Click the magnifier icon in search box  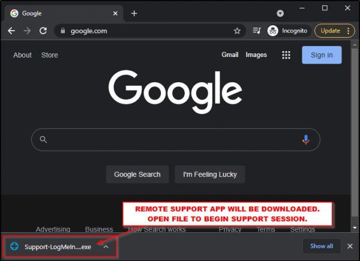[43, 140]
